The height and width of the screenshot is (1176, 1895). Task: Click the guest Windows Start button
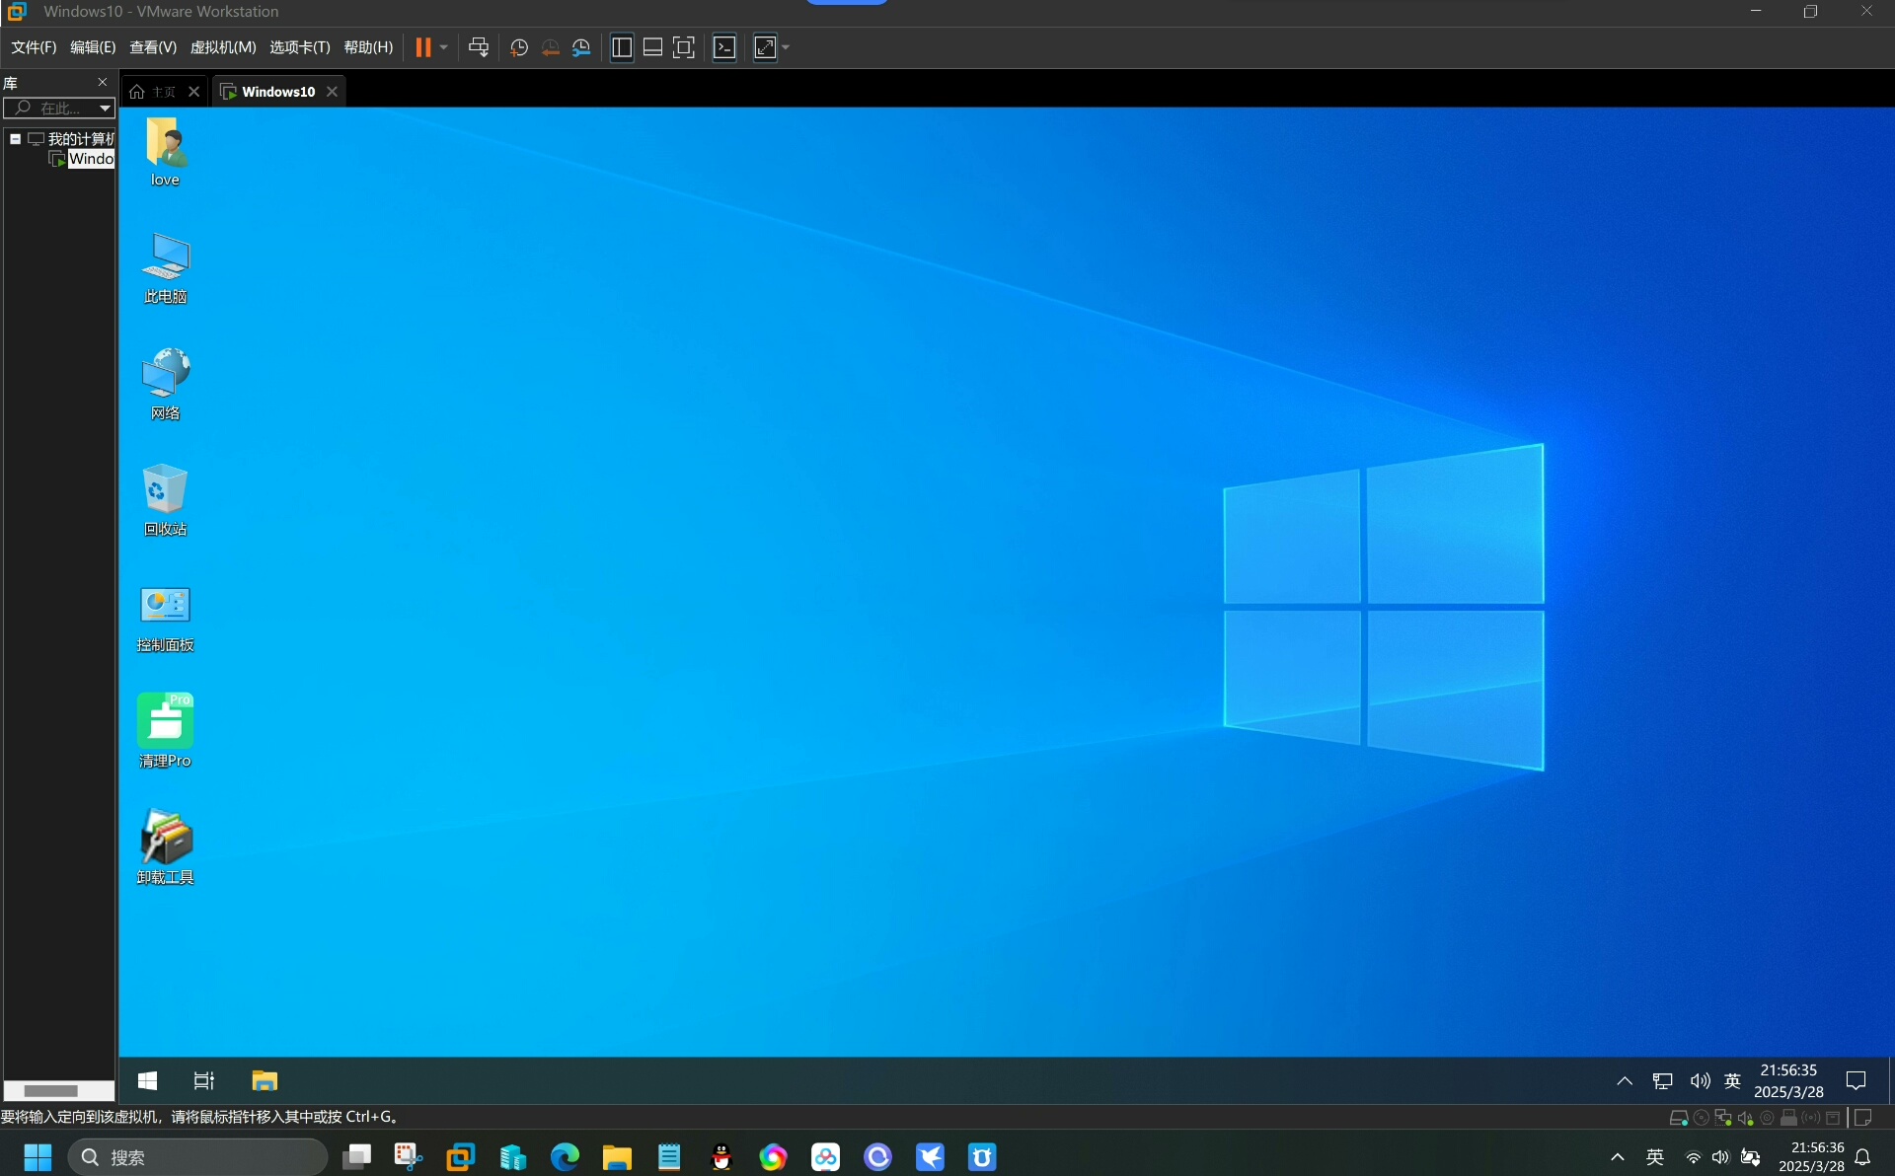tap(147, 1081)
